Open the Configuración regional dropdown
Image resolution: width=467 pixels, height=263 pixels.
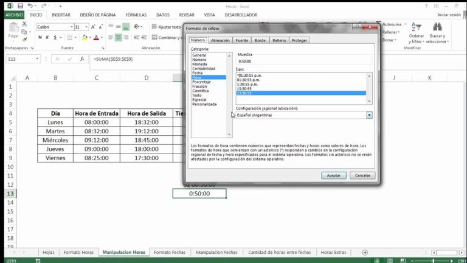369,115
